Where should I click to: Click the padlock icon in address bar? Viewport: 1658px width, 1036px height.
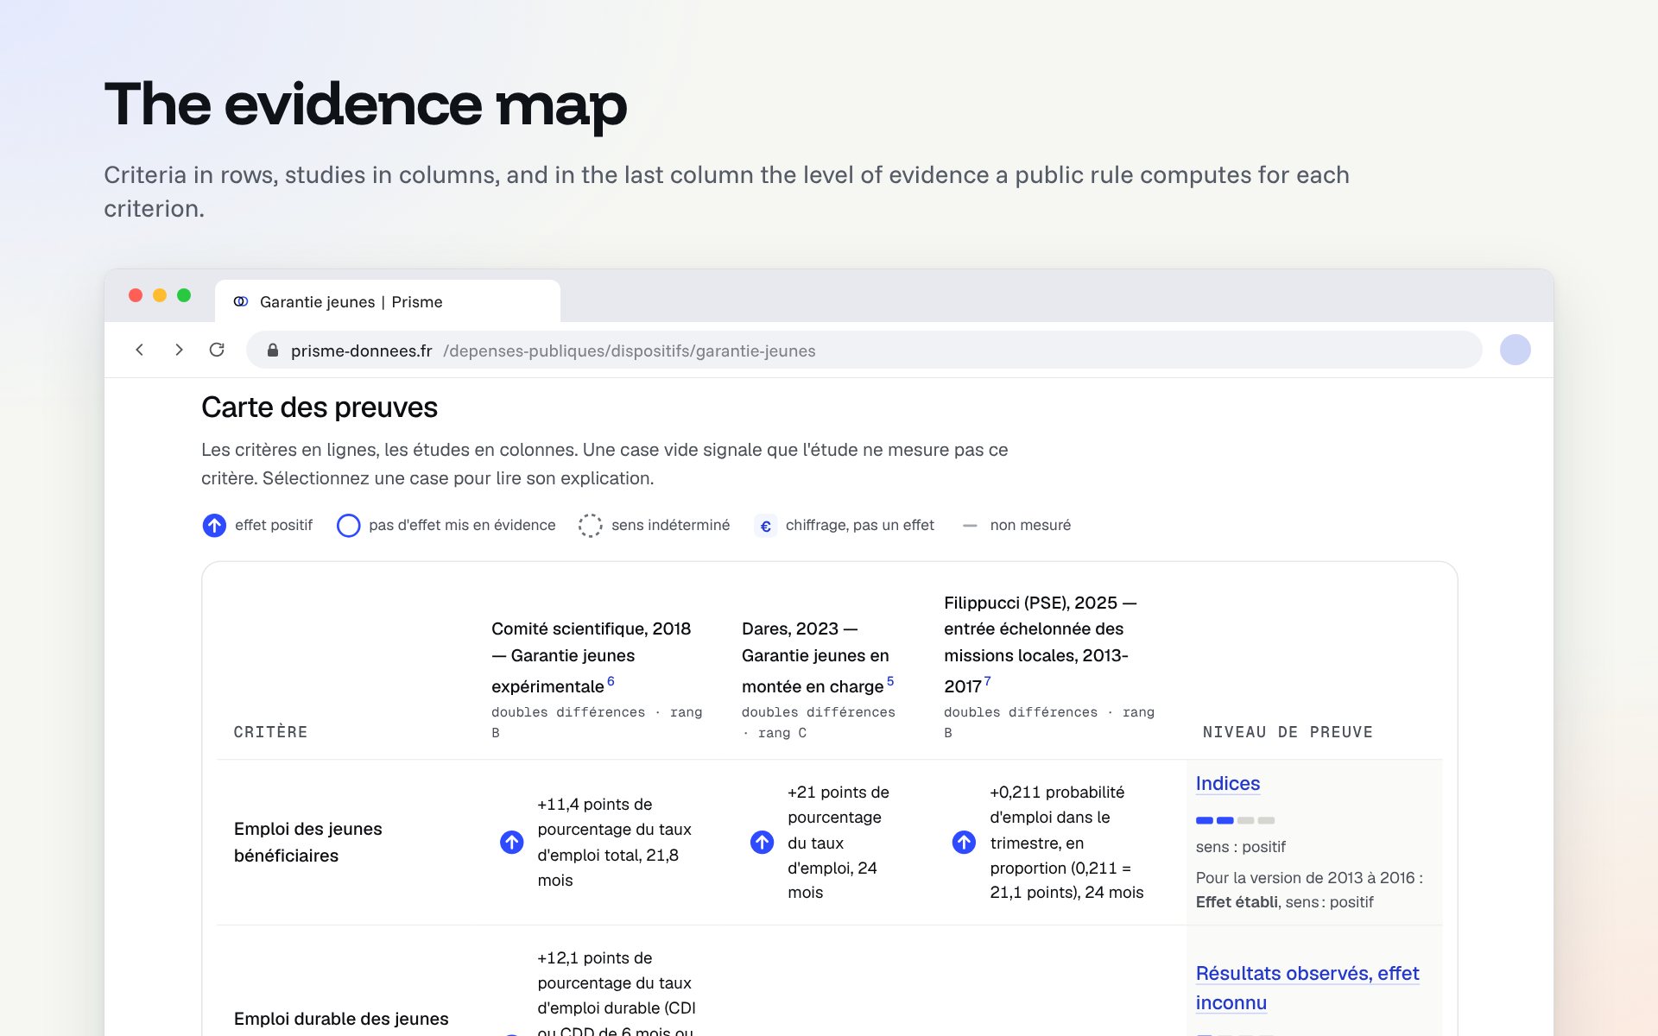(x=273, y=351)
